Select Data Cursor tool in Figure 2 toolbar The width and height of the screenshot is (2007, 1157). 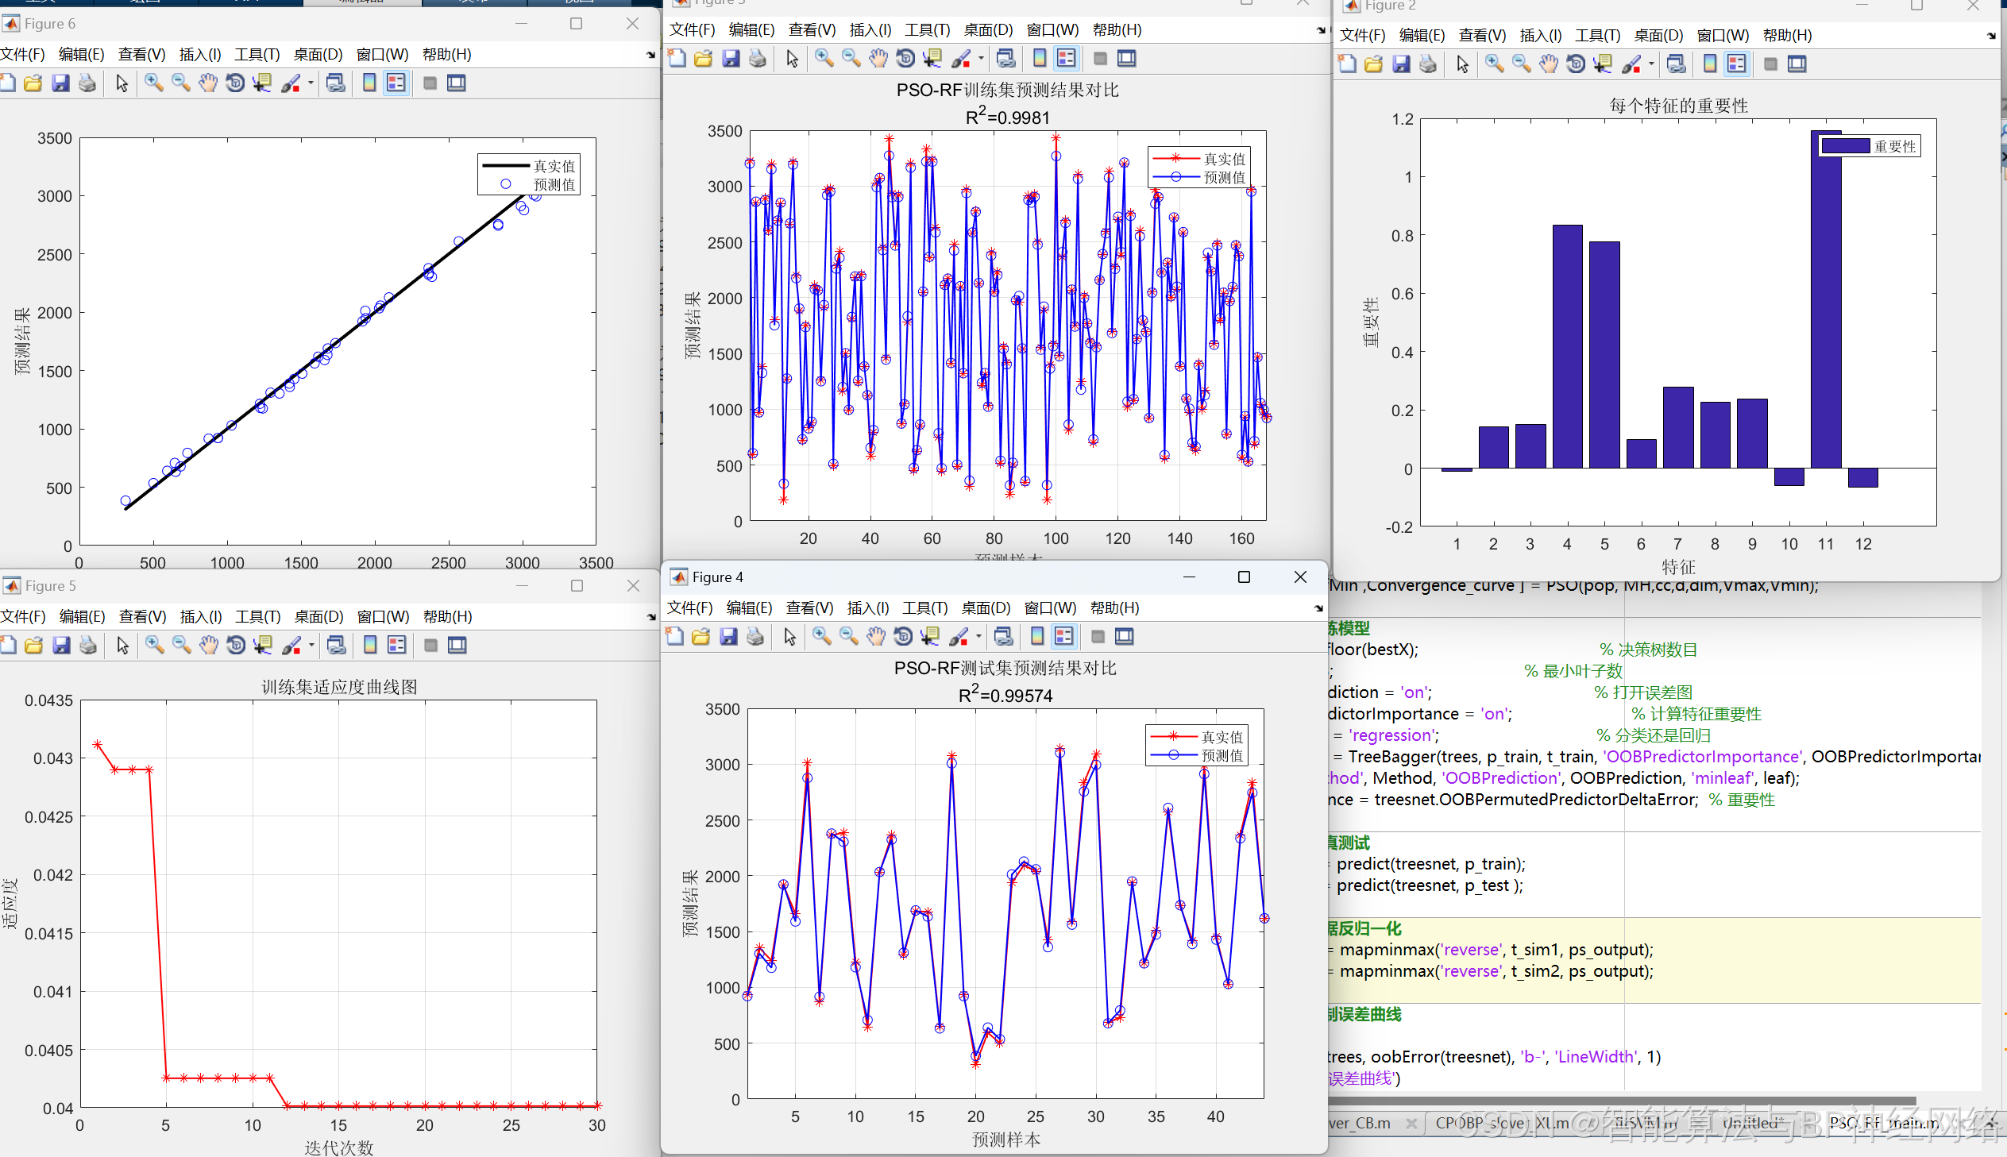click(1603, 64)
